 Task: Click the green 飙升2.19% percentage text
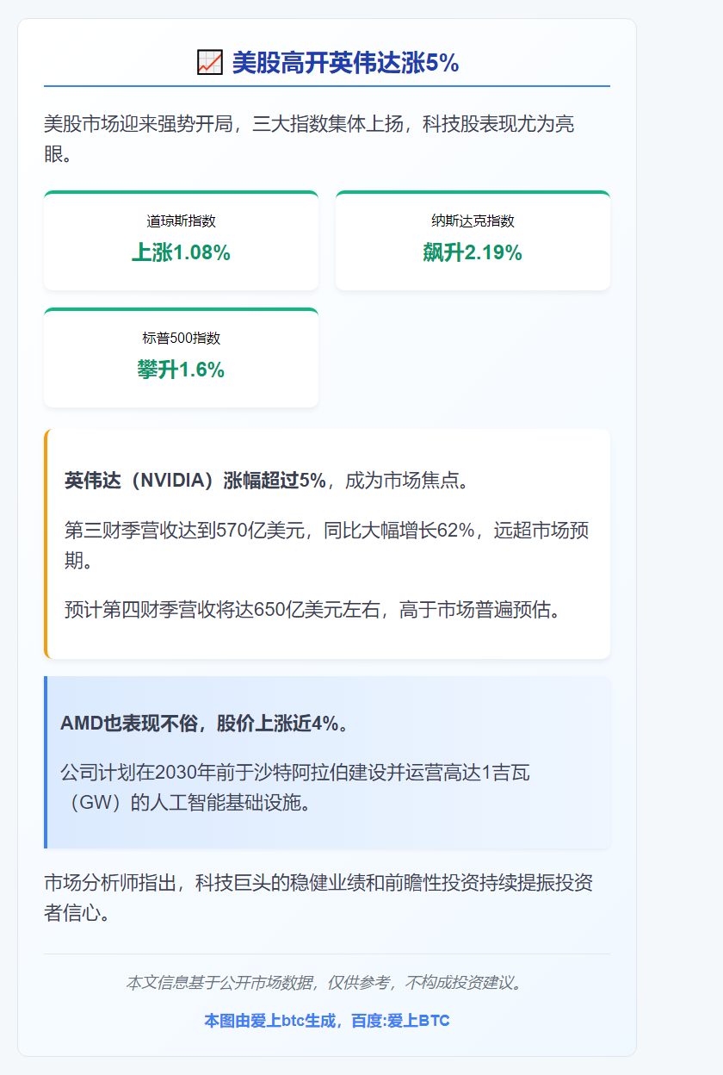473,253
